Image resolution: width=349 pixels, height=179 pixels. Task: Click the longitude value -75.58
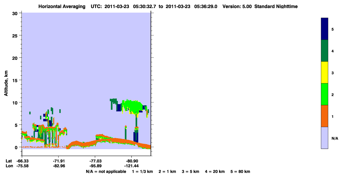coord(22,166)
